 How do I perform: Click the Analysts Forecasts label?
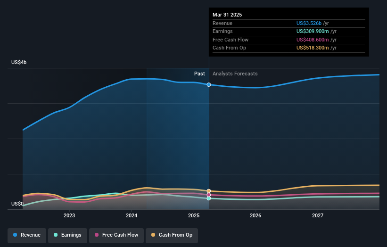[x=235, y=74]
